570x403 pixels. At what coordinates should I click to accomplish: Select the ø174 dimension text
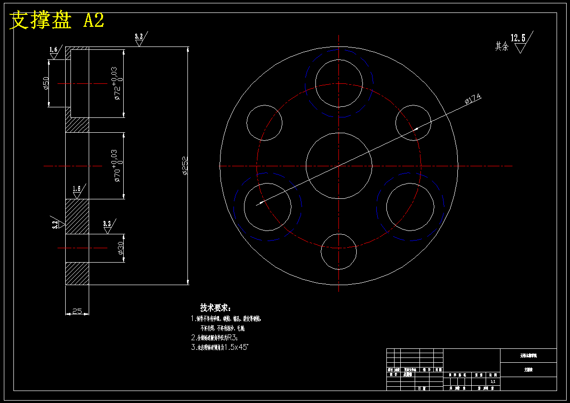(x=473, y=99)
